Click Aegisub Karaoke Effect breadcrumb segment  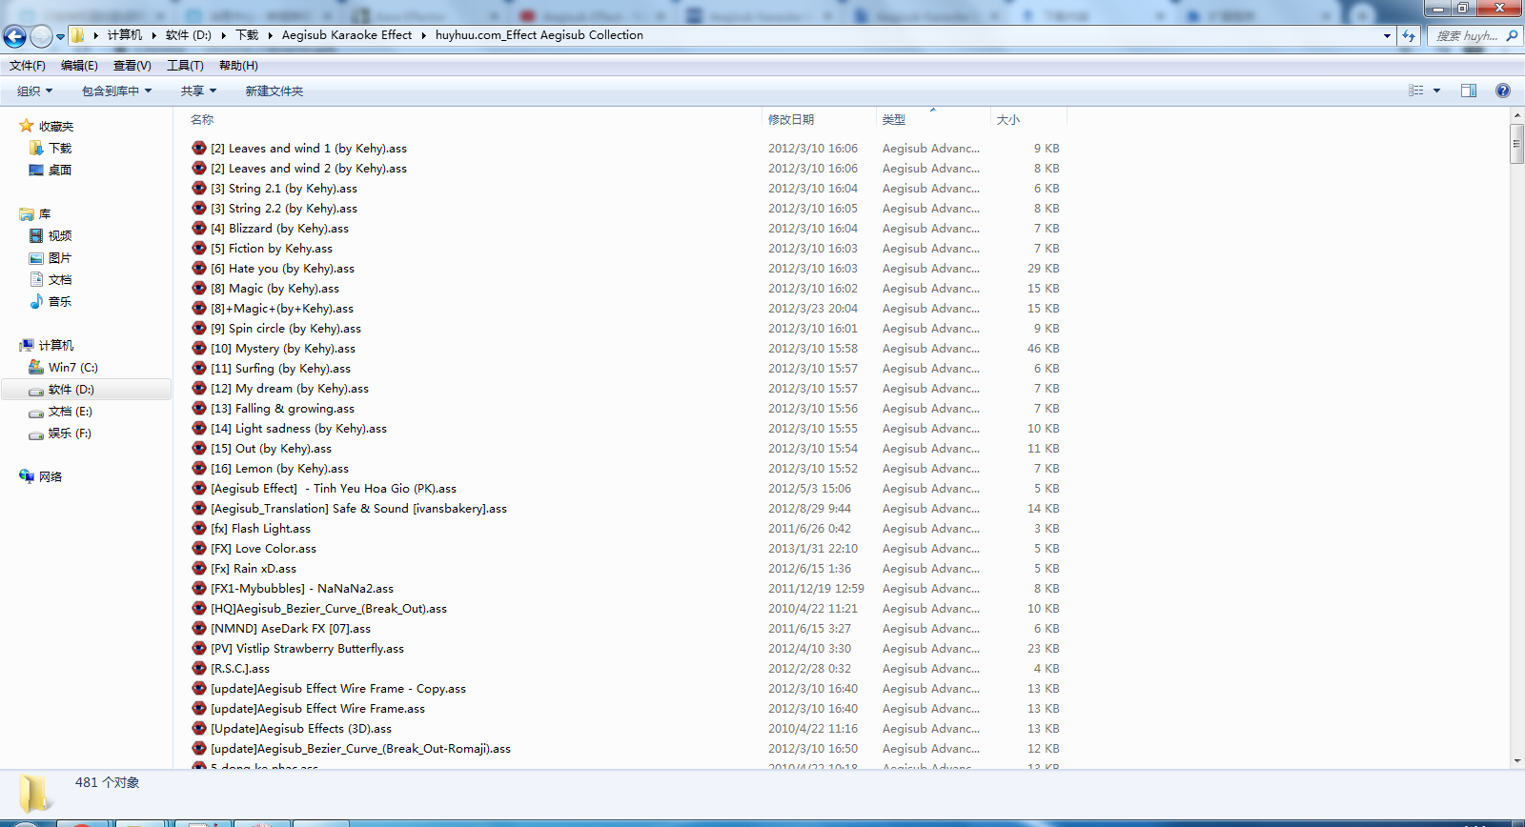click(347, 35)
